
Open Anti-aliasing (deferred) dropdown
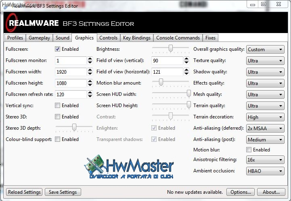[265, 128]
